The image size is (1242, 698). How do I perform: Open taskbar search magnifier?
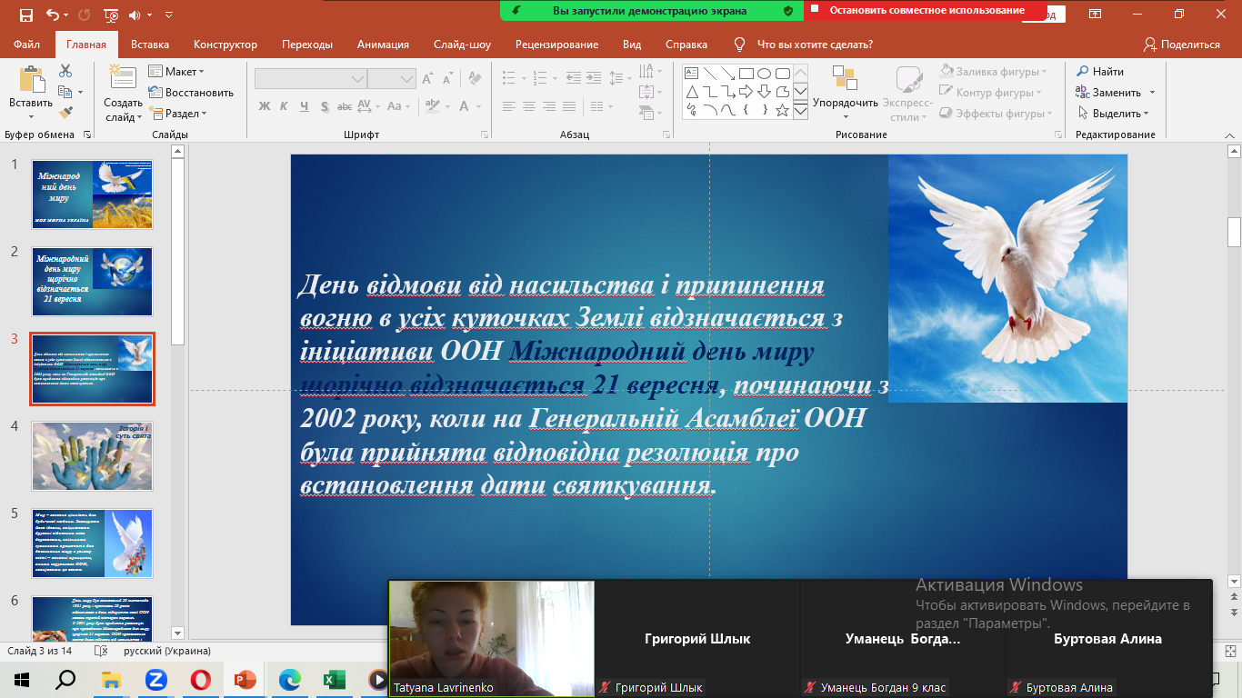66,679
